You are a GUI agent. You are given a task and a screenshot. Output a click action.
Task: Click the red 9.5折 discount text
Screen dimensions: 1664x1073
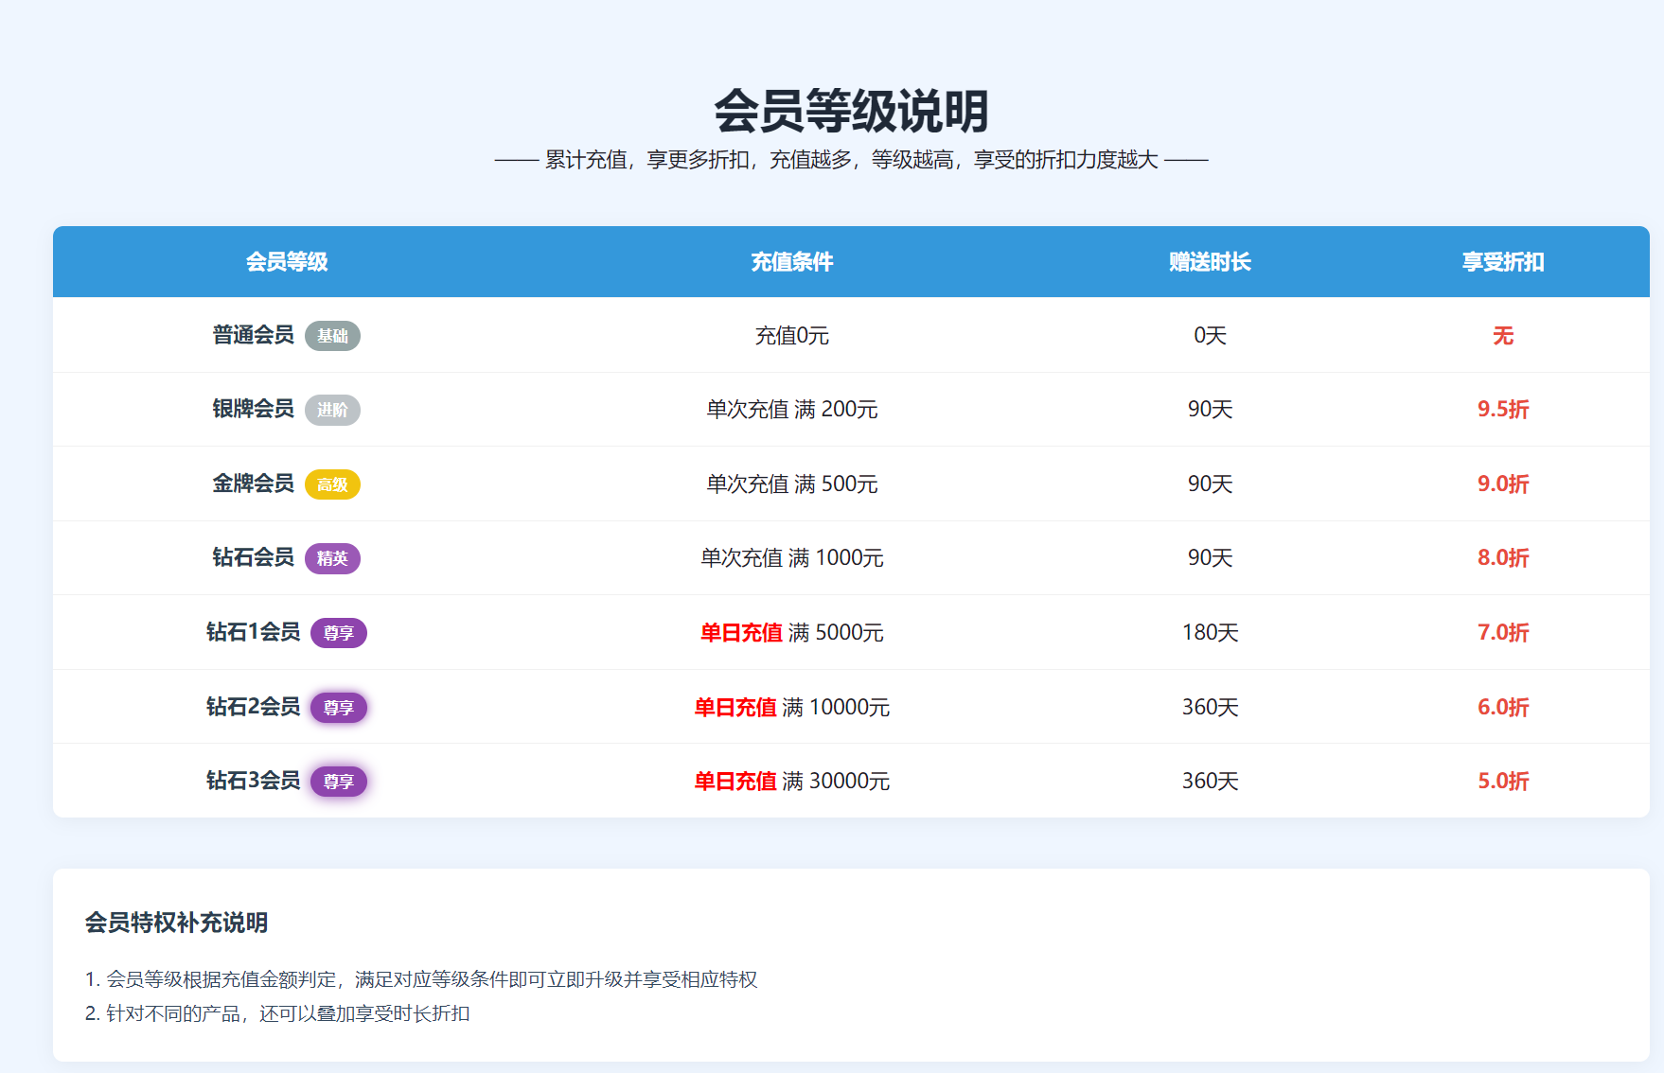(1502, 409)
